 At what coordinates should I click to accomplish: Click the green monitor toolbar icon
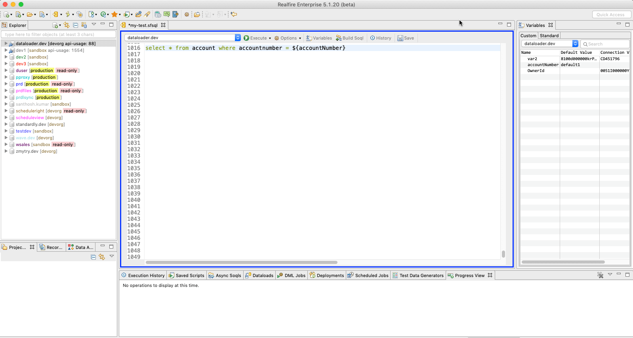click(167, 14)
